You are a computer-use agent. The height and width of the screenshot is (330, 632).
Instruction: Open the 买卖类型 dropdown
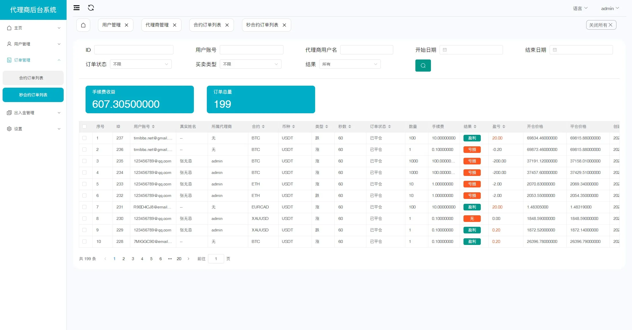point(250,64)
